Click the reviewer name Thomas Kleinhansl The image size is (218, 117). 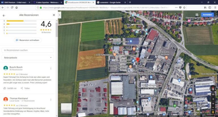click(x=19, y=98)
